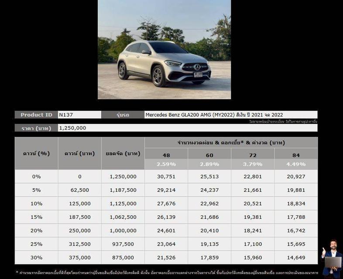
Task: Select the 84 installments column header
Action: pos(296,155)
